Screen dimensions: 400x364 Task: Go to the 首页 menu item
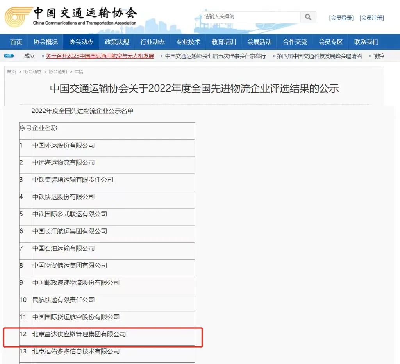[16, 42]
